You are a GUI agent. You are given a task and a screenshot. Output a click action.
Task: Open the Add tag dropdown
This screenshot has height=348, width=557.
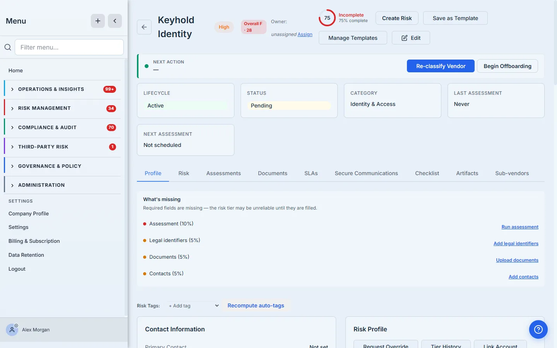193,306
